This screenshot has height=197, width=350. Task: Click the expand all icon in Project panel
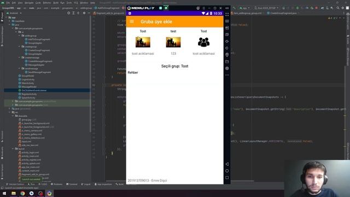coord(73,13)
